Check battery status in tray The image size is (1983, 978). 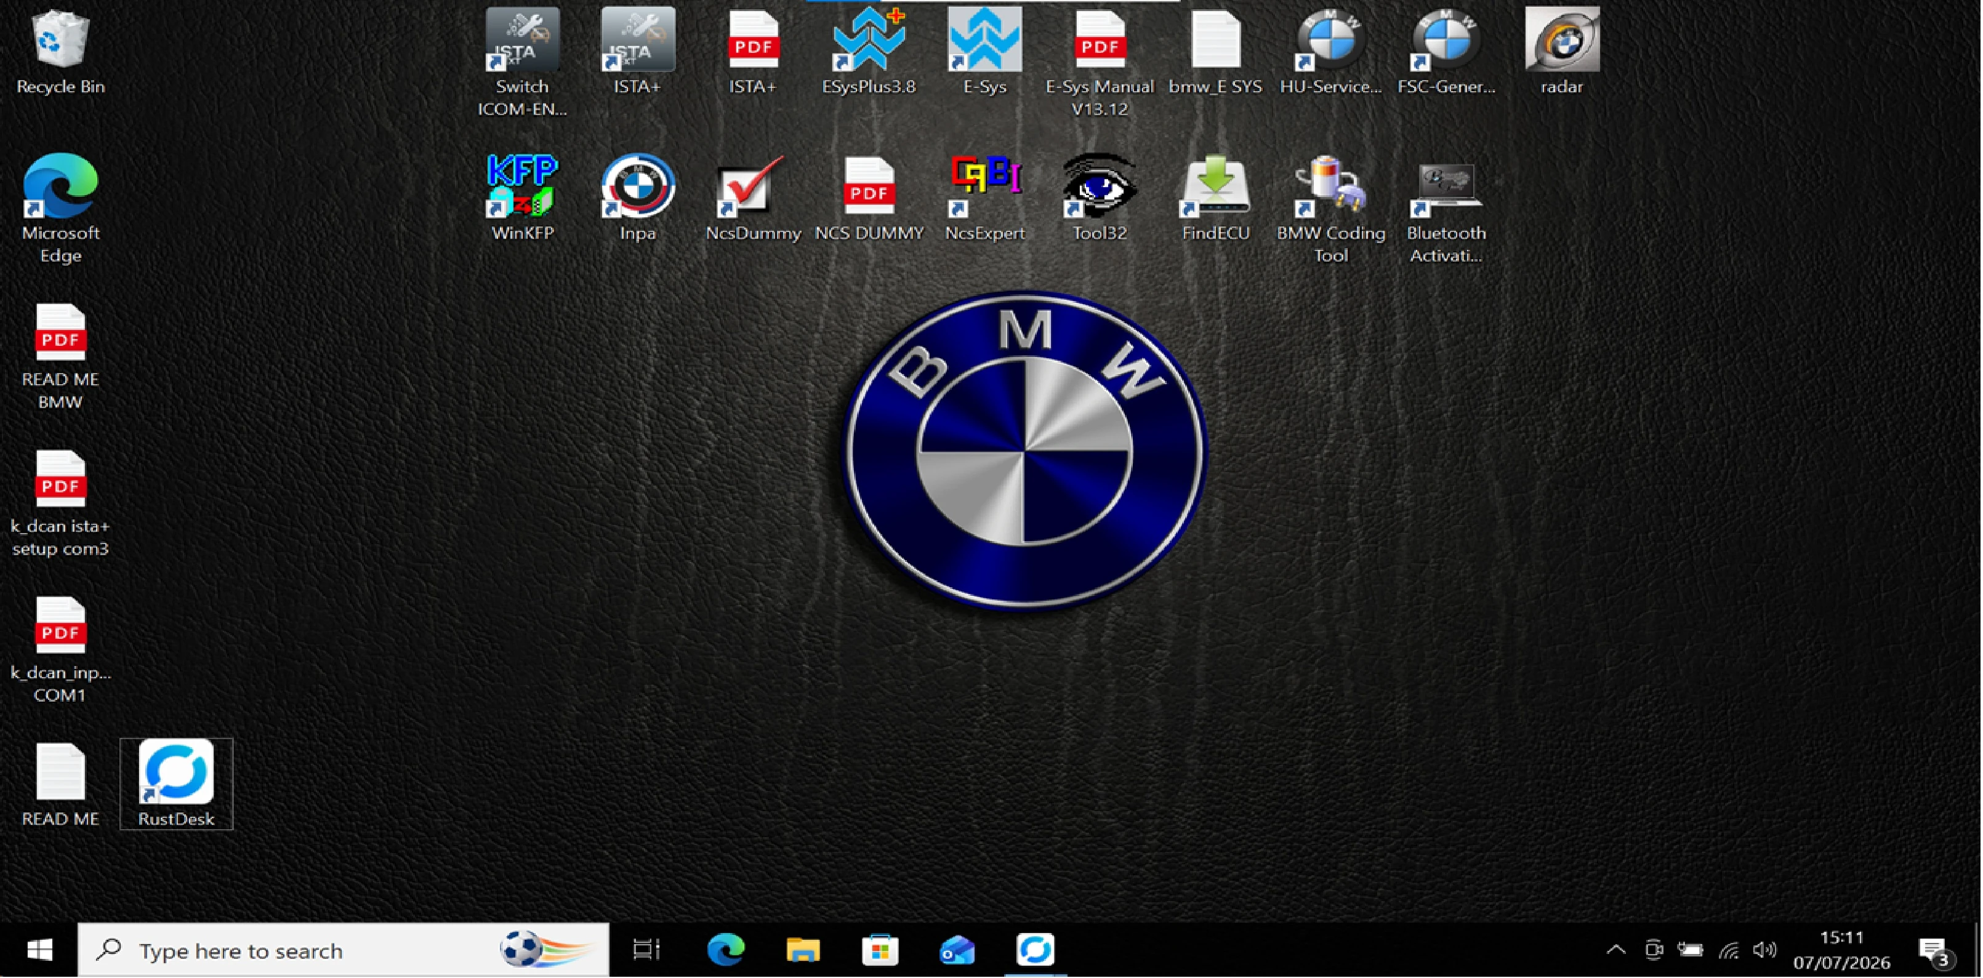1691,950
